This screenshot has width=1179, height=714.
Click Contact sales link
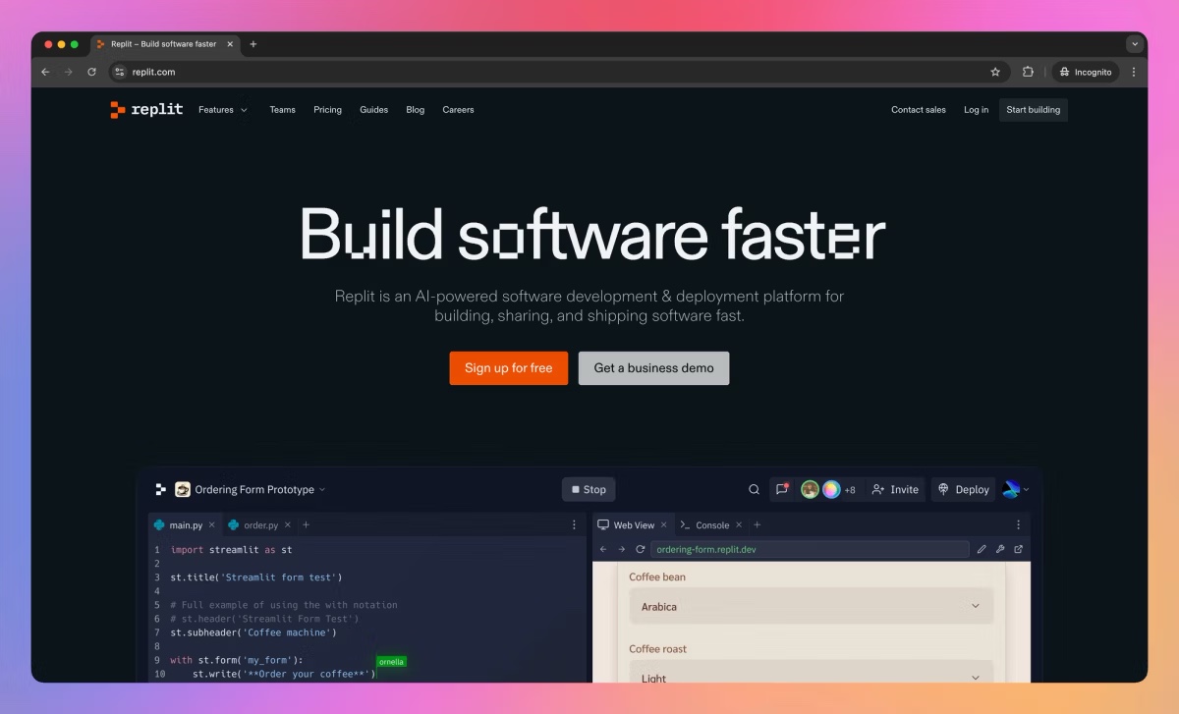(919, 110)
